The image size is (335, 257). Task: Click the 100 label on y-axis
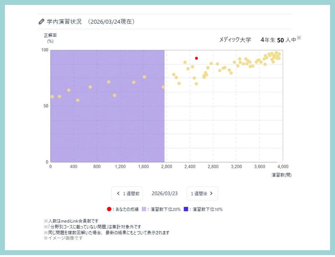tap(45, 50)
